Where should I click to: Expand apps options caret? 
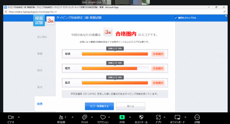tap(164, 117)
